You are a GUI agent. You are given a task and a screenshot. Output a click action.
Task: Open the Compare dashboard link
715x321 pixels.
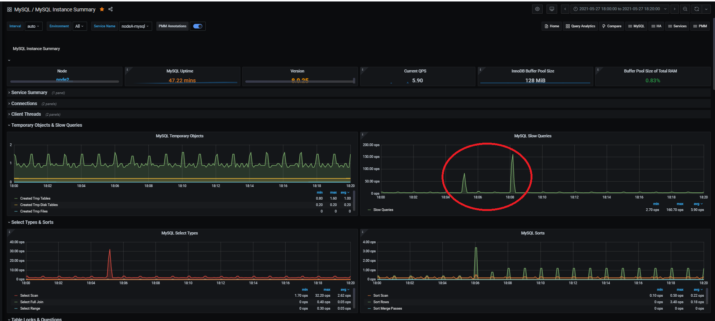click(x=612, y=26)
